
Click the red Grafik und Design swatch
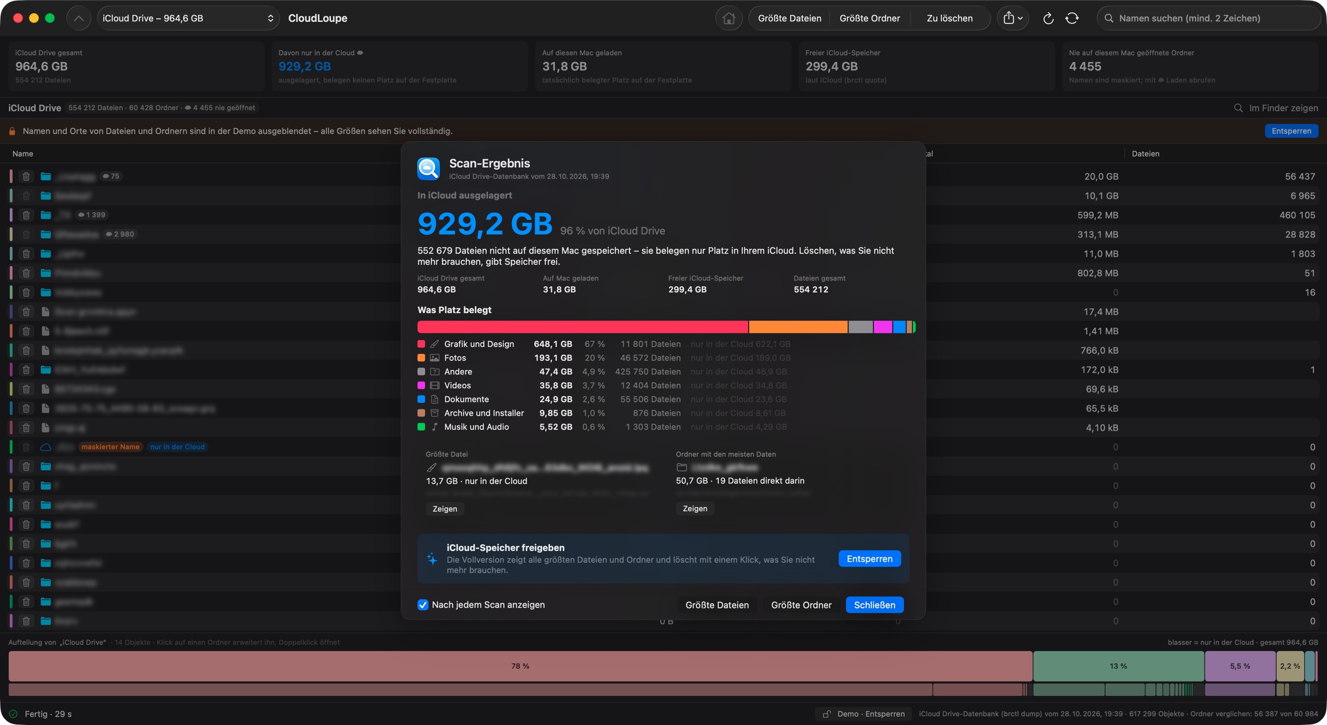(421, 344)
